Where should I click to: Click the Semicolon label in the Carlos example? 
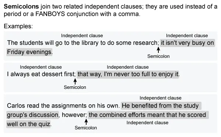86,128
